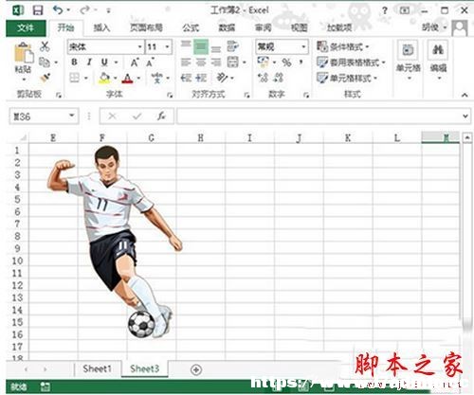Apply the yellow fill color bucket
The image size is (474, 395).
[104, 78]
